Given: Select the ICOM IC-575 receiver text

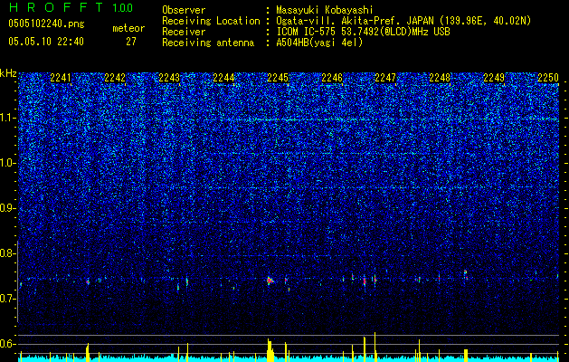Looking at the screenshot, I should pyautogui.click(x=363, y=32).
